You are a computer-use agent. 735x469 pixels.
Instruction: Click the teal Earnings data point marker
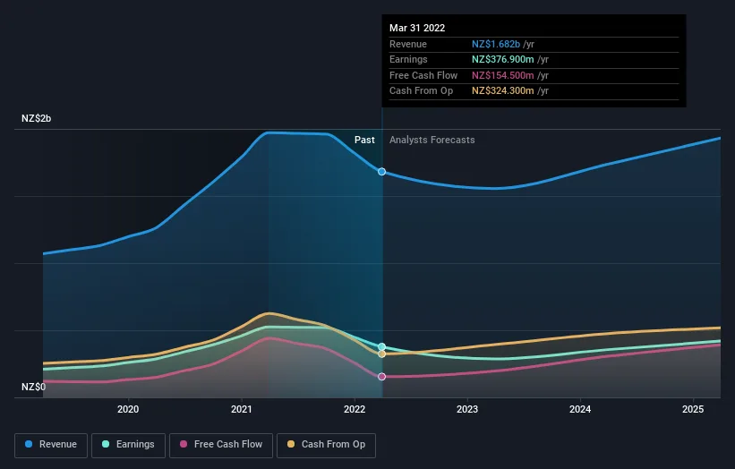pyautogui.click(x=382, y=346)
